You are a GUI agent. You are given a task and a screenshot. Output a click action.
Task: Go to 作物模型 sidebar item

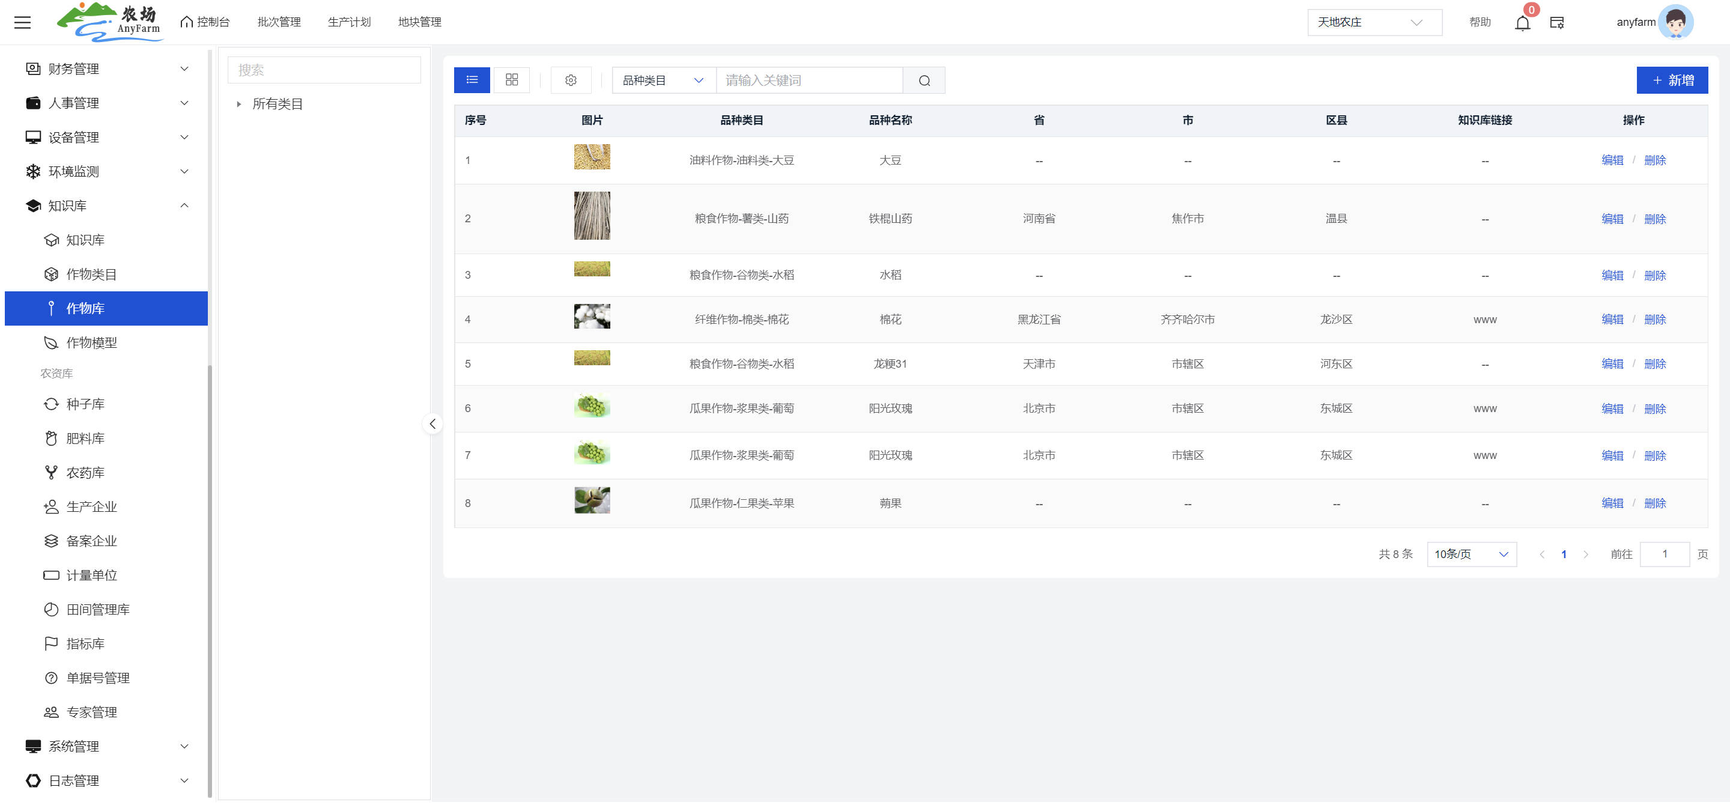click(x=91, y=342)
